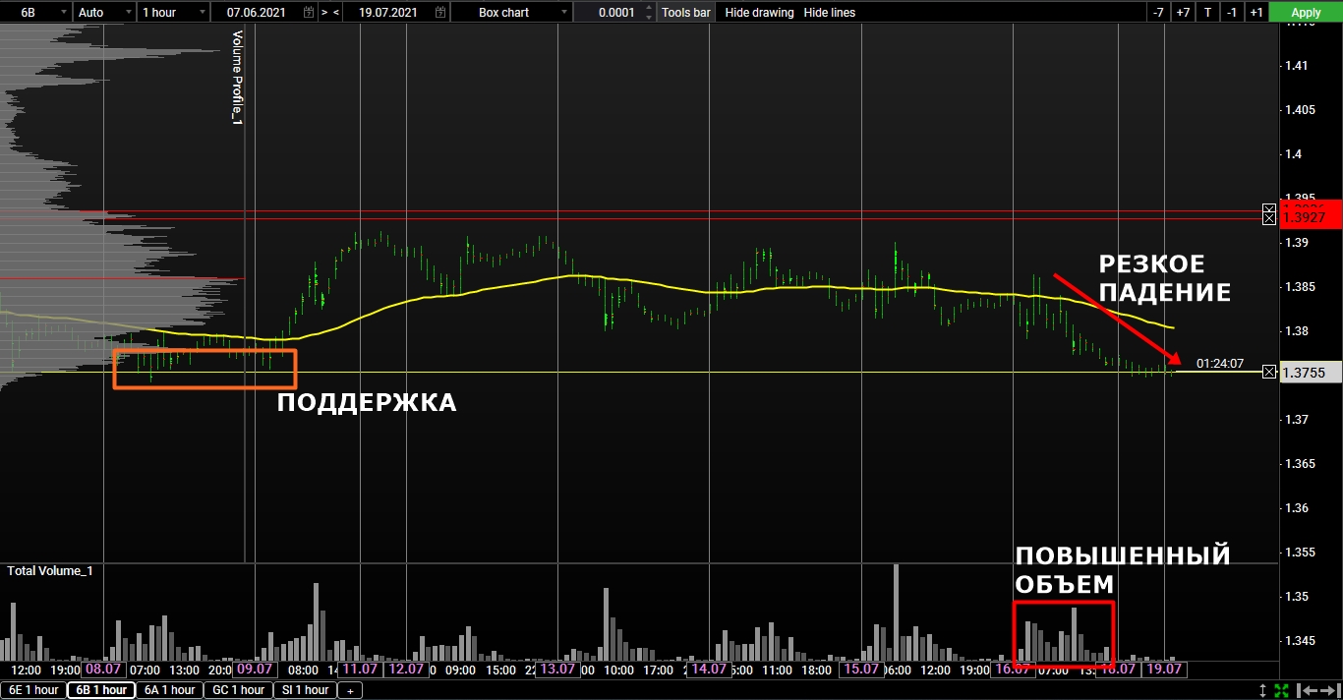Shift range back with -7 button
The width and height of the screenshot is (1343, 700).
click(1159, 13)
